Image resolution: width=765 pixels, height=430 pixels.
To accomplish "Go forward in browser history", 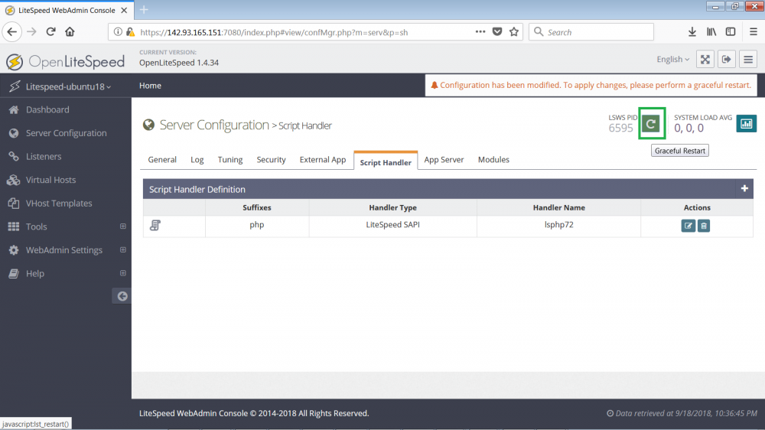I will (x=31, y=31).
